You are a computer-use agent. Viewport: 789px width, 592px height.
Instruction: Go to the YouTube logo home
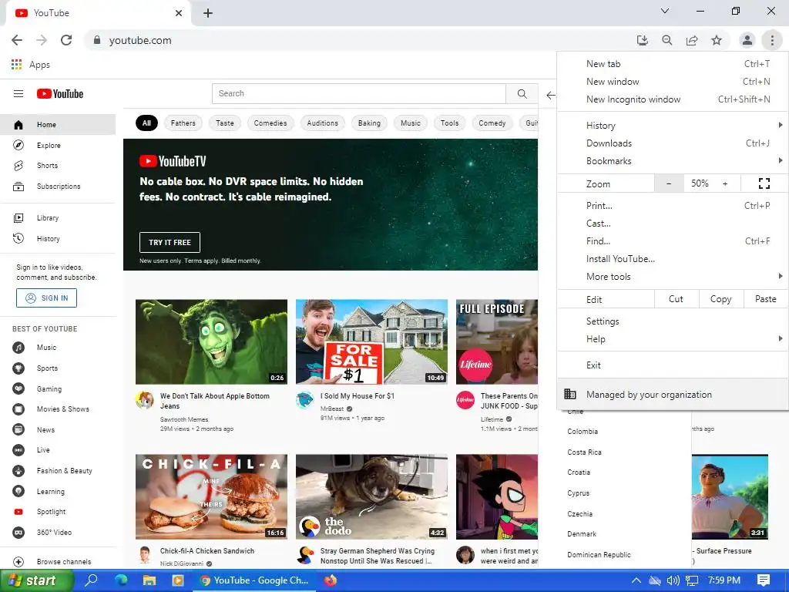(x=60, y=93)
